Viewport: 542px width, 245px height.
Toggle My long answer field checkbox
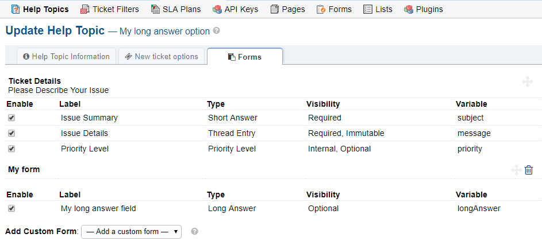tap(11, 208)
